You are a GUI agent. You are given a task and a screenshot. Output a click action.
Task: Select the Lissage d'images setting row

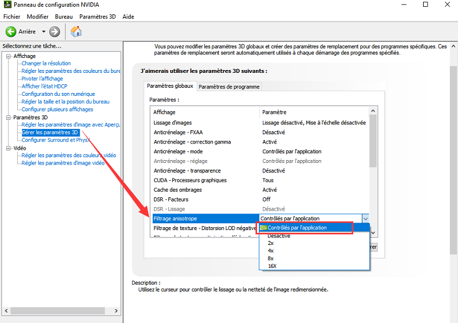click(x=260, y=123)
